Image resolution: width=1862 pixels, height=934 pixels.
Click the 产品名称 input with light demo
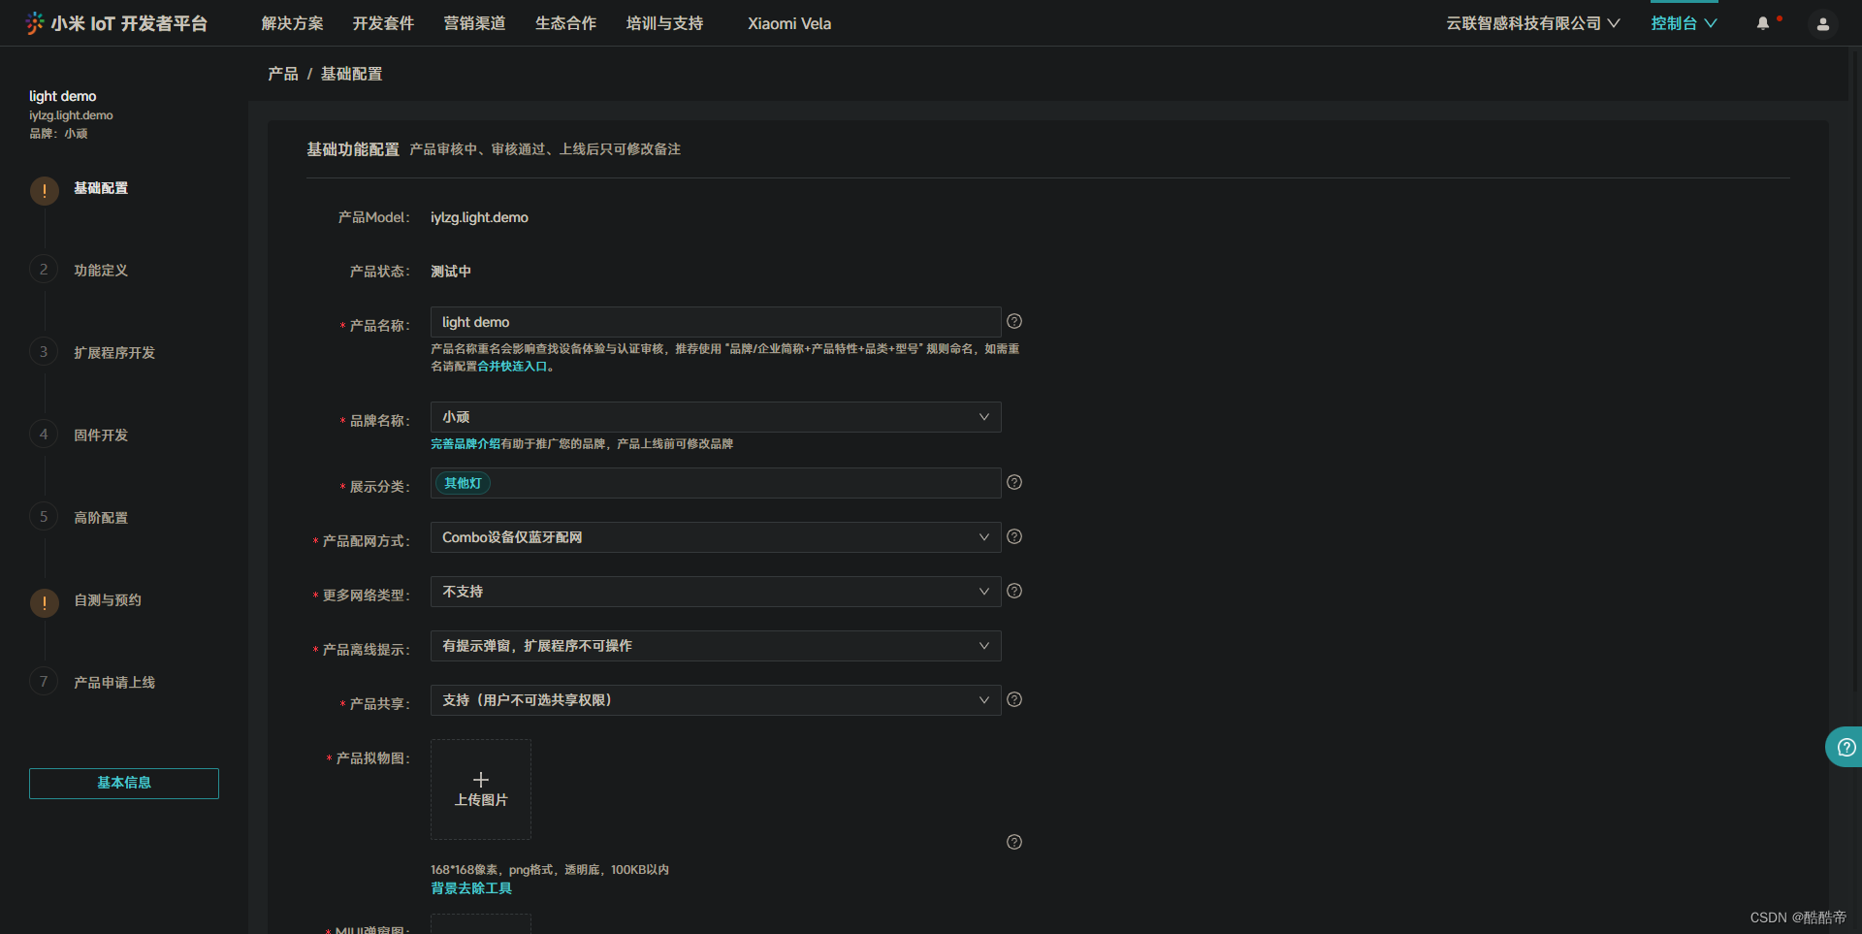[x=716, y=322]
